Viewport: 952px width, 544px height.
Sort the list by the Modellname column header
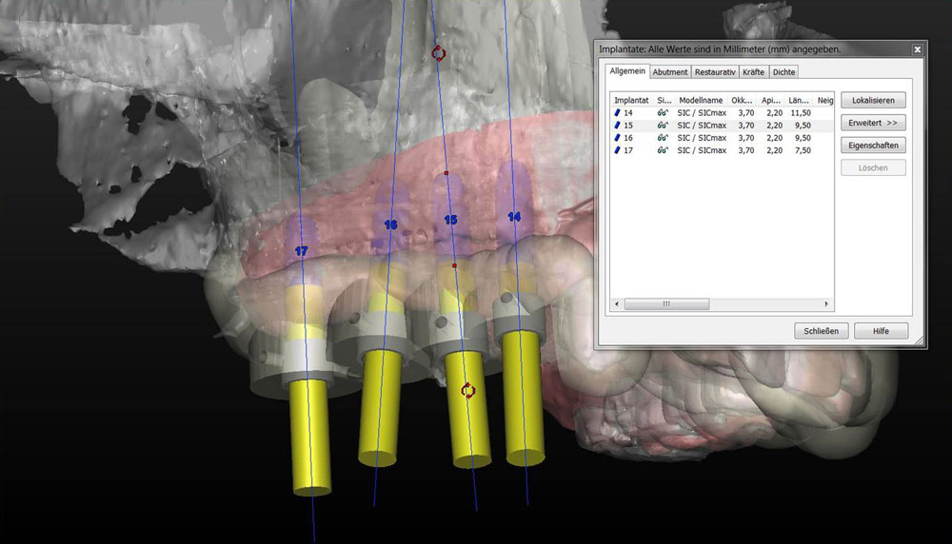click(701, 100)
